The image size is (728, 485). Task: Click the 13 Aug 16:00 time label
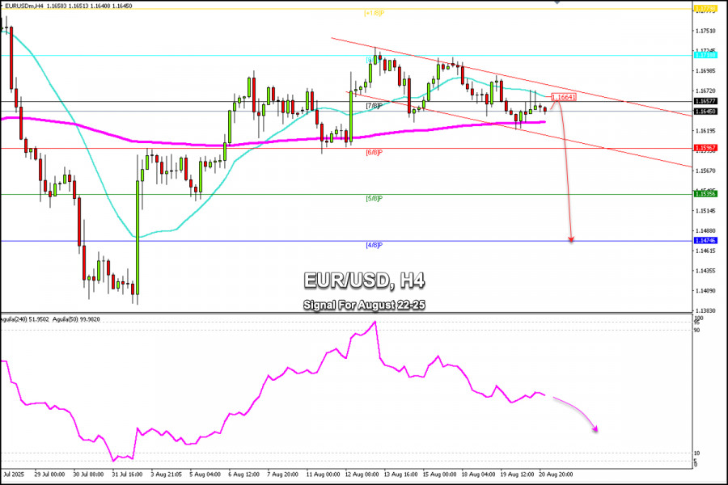pyautogui.click(x=400, y=474)
